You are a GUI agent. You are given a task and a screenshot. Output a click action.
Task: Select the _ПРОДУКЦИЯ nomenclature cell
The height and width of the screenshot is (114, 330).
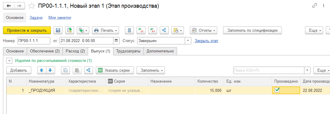pos(46,91)
